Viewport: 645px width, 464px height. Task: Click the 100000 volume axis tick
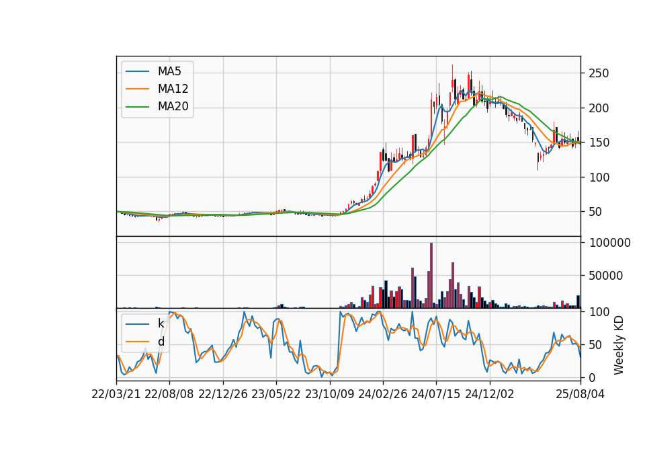coord(609,243)
